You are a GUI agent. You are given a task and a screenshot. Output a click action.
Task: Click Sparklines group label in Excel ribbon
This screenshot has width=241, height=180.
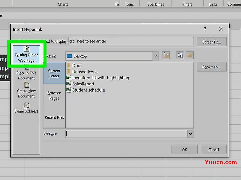[x=156, y=4]
